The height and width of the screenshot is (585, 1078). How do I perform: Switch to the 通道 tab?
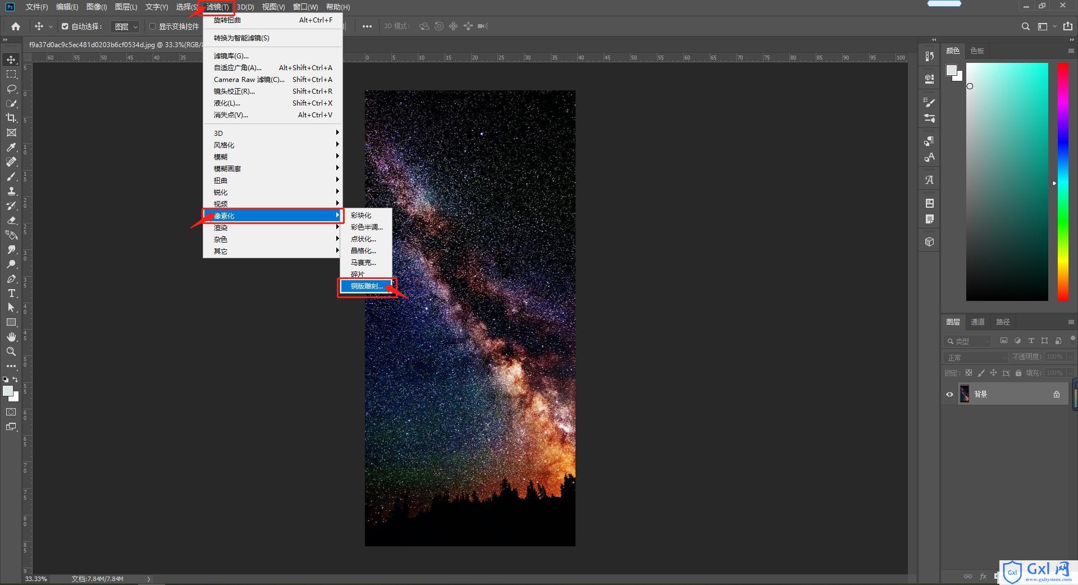(977, 322)
